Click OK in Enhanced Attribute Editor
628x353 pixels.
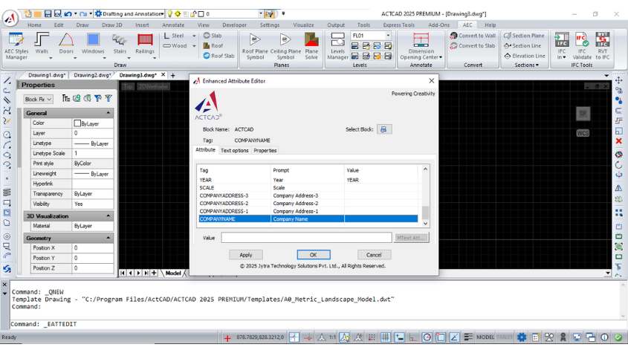313,255
